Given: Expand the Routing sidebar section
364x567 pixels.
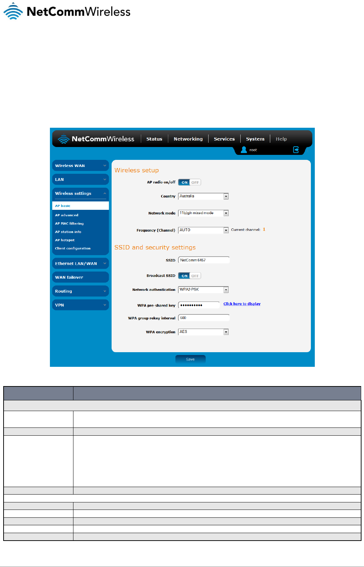Looking at the screenshot, I should point(81,291).
